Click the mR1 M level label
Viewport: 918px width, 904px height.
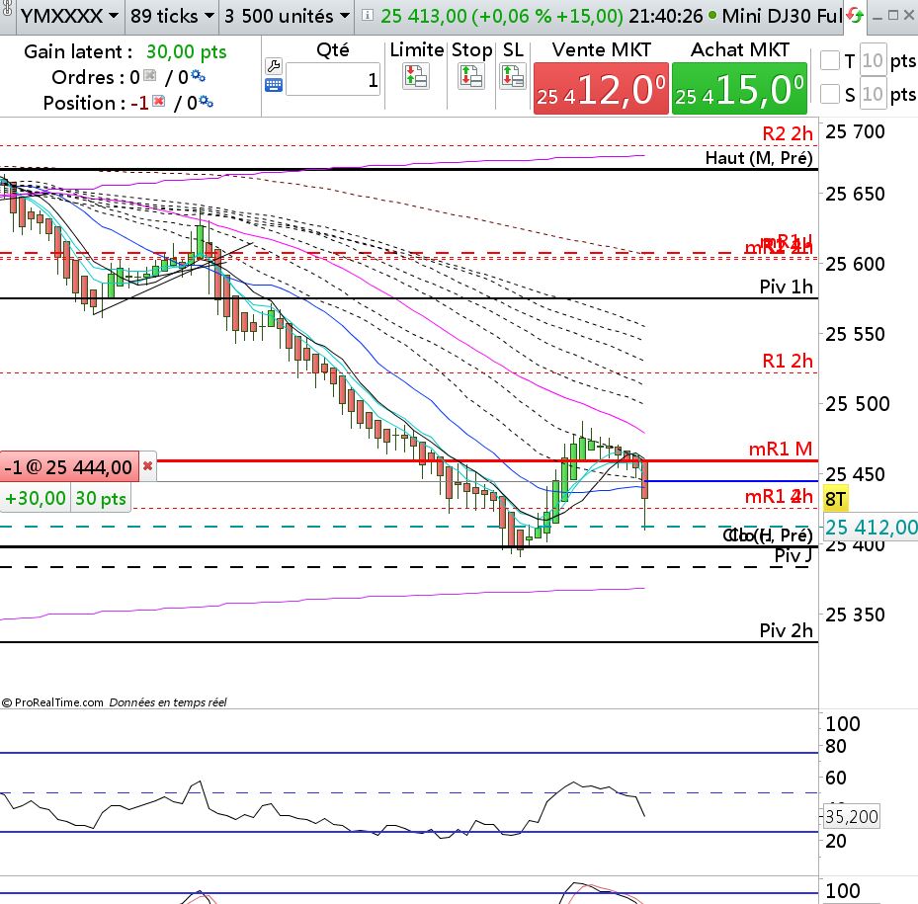coord(781,449)
